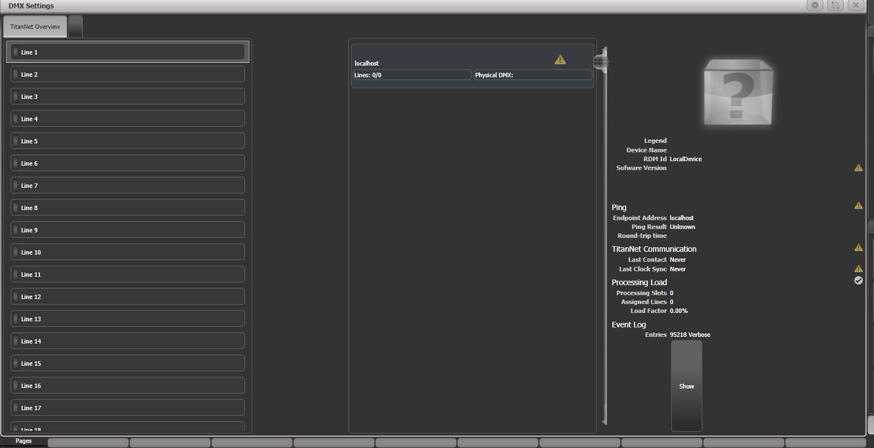
Task: Click the 'Processing Slots' label
Action: click(x=641, y=293)
